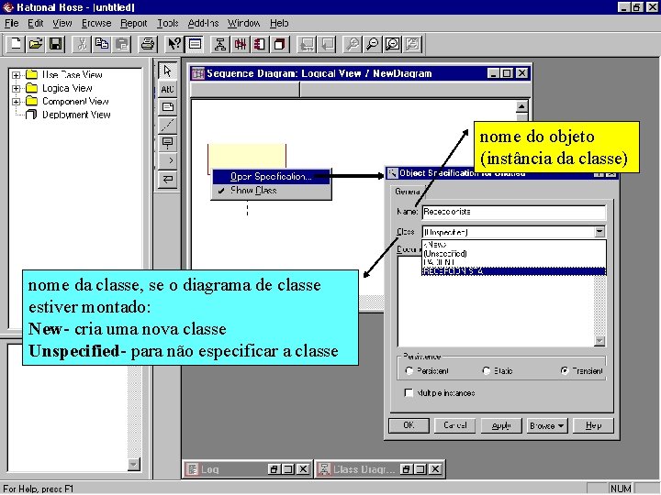661x495 pixels.
Task: Open the Window menu
Action: tap(243, 23)
